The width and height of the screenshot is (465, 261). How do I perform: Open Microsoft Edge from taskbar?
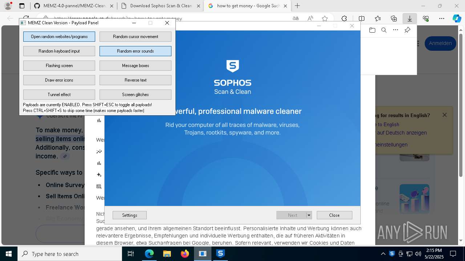[149, 254]
